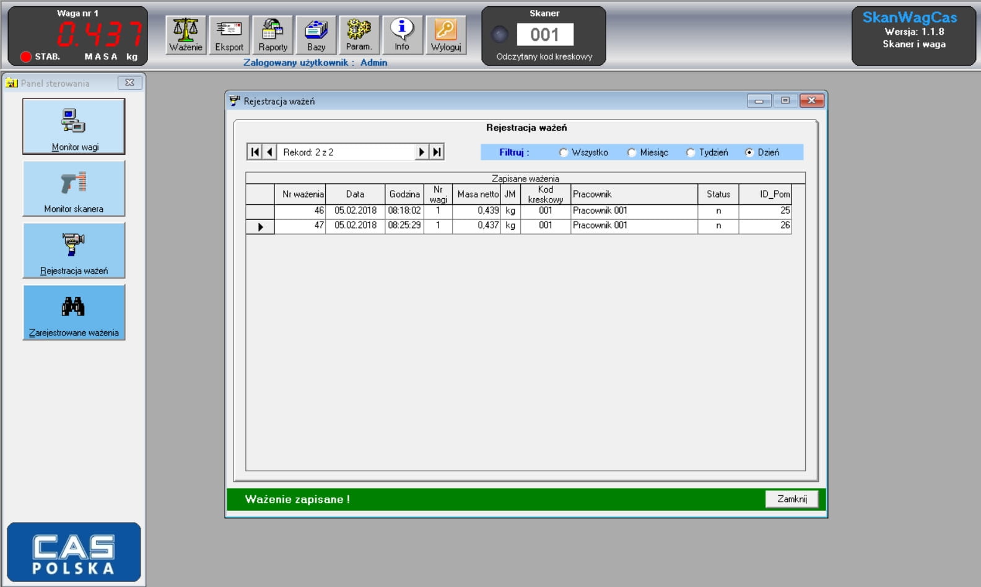
Task: Select the Wszystko filter option
Action: 564,152
